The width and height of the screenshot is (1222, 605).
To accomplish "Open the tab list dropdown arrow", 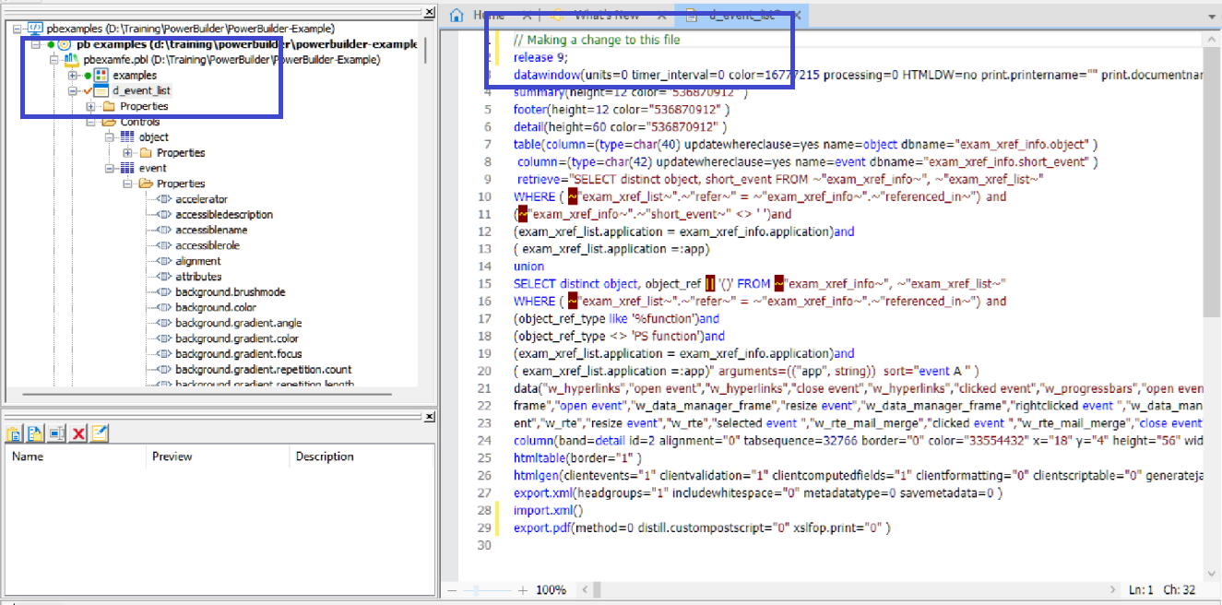I will point(1210,16).
